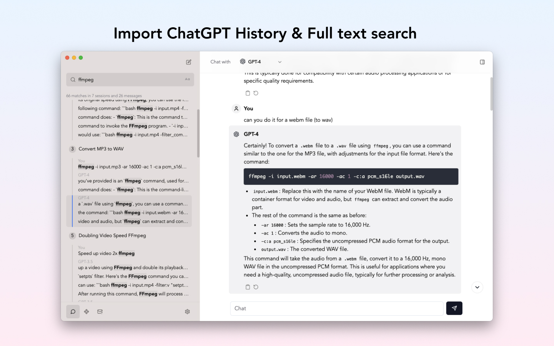
Task: Select result 'After running this command, FFmpeg will process'
Action: point(133,294)
